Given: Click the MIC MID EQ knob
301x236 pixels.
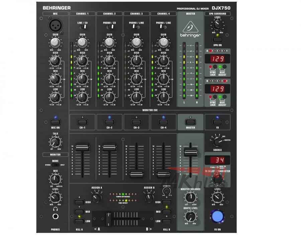Looking at the screenshot, I should (55, 79).
